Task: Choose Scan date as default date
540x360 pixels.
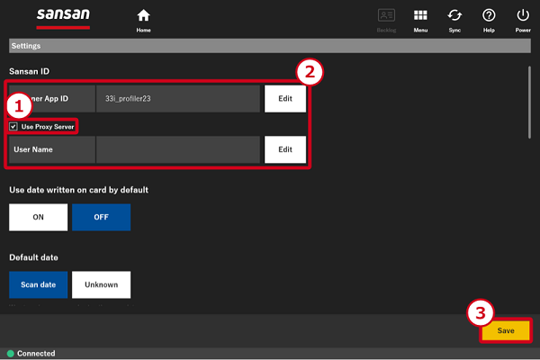Action: [38, 284]
